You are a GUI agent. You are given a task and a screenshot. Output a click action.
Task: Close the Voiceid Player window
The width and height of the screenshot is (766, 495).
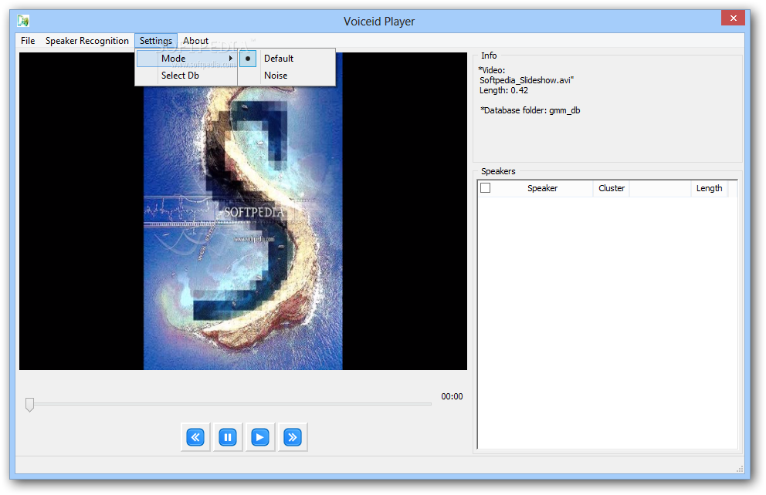tap(733, 18)
